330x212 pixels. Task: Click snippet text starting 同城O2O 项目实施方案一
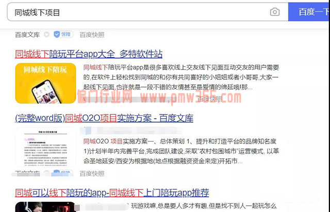[181, 151]
